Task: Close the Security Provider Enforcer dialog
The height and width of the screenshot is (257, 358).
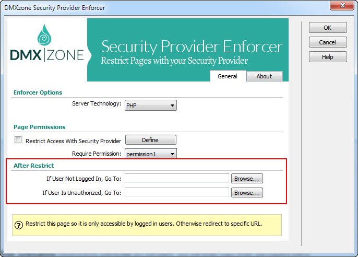Action: tap(342, 5)
